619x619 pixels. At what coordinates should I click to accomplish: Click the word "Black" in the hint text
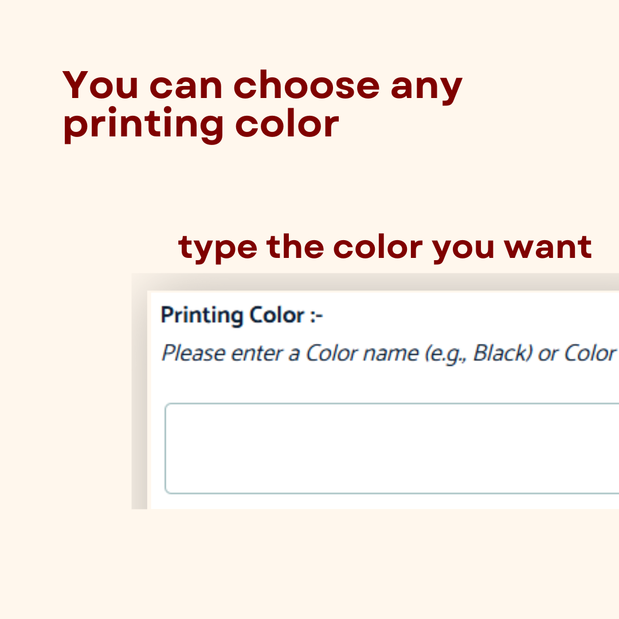coord(500,354)
